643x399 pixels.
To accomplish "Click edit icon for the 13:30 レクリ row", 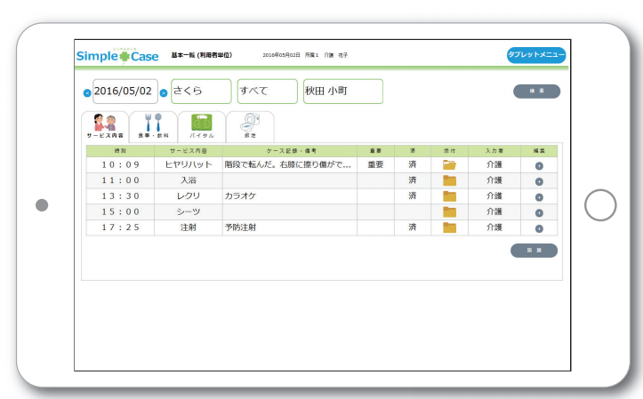I will coord(539,196).
